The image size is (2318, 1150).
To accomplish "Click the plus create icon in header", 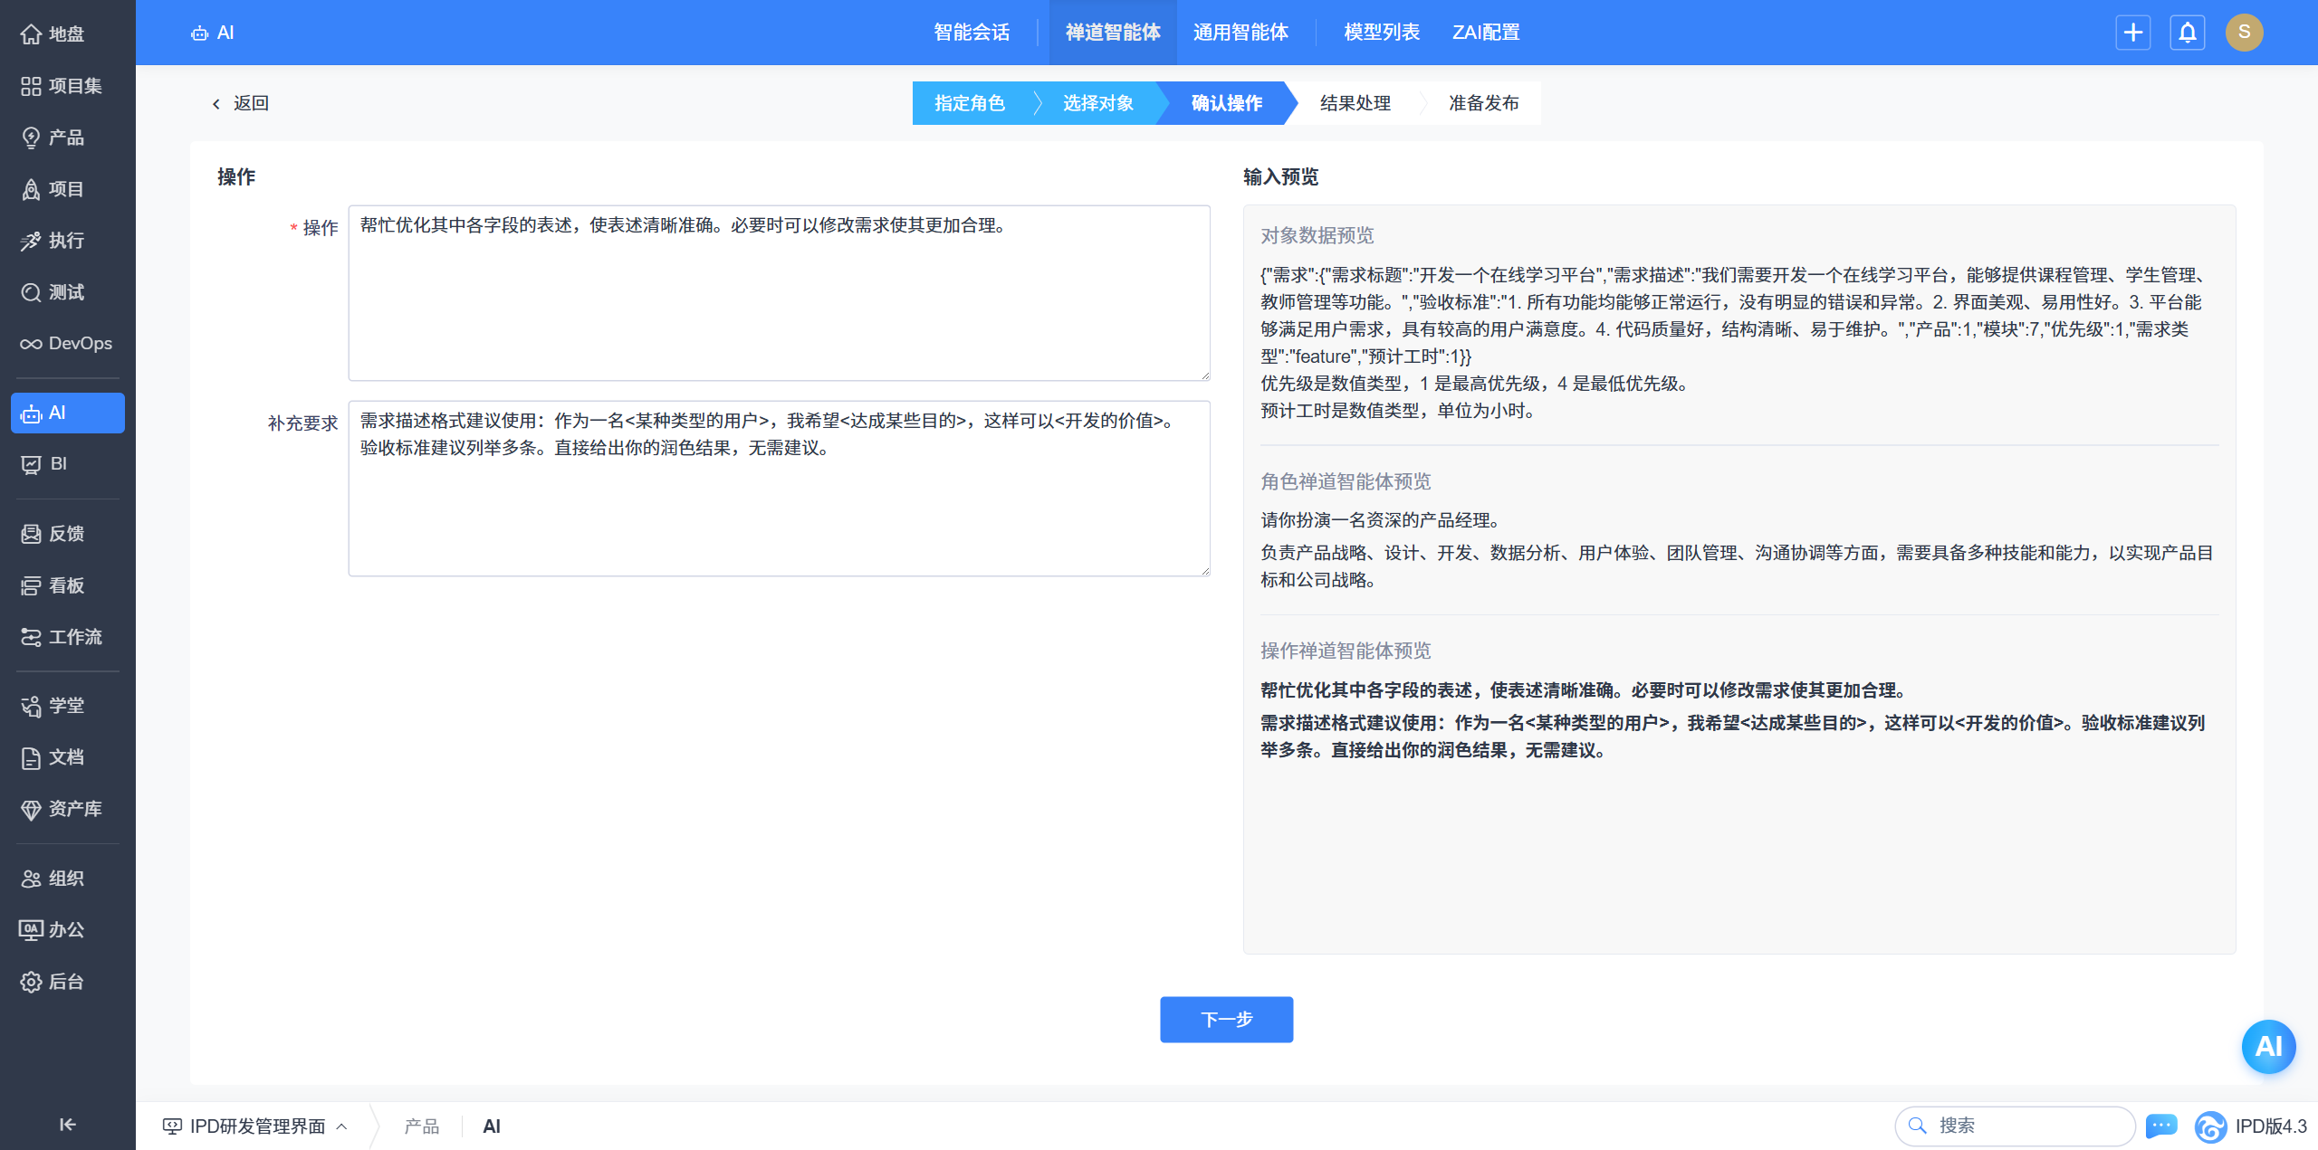I will tap(2132, 33).
